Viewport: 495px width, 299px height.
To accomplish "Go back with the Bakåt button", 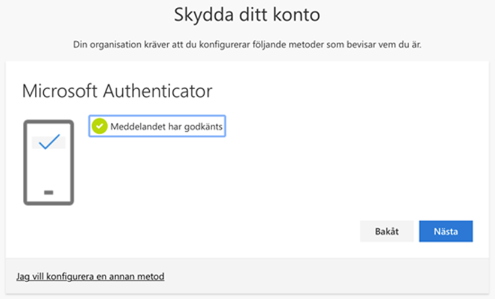I will coord(387,231).
